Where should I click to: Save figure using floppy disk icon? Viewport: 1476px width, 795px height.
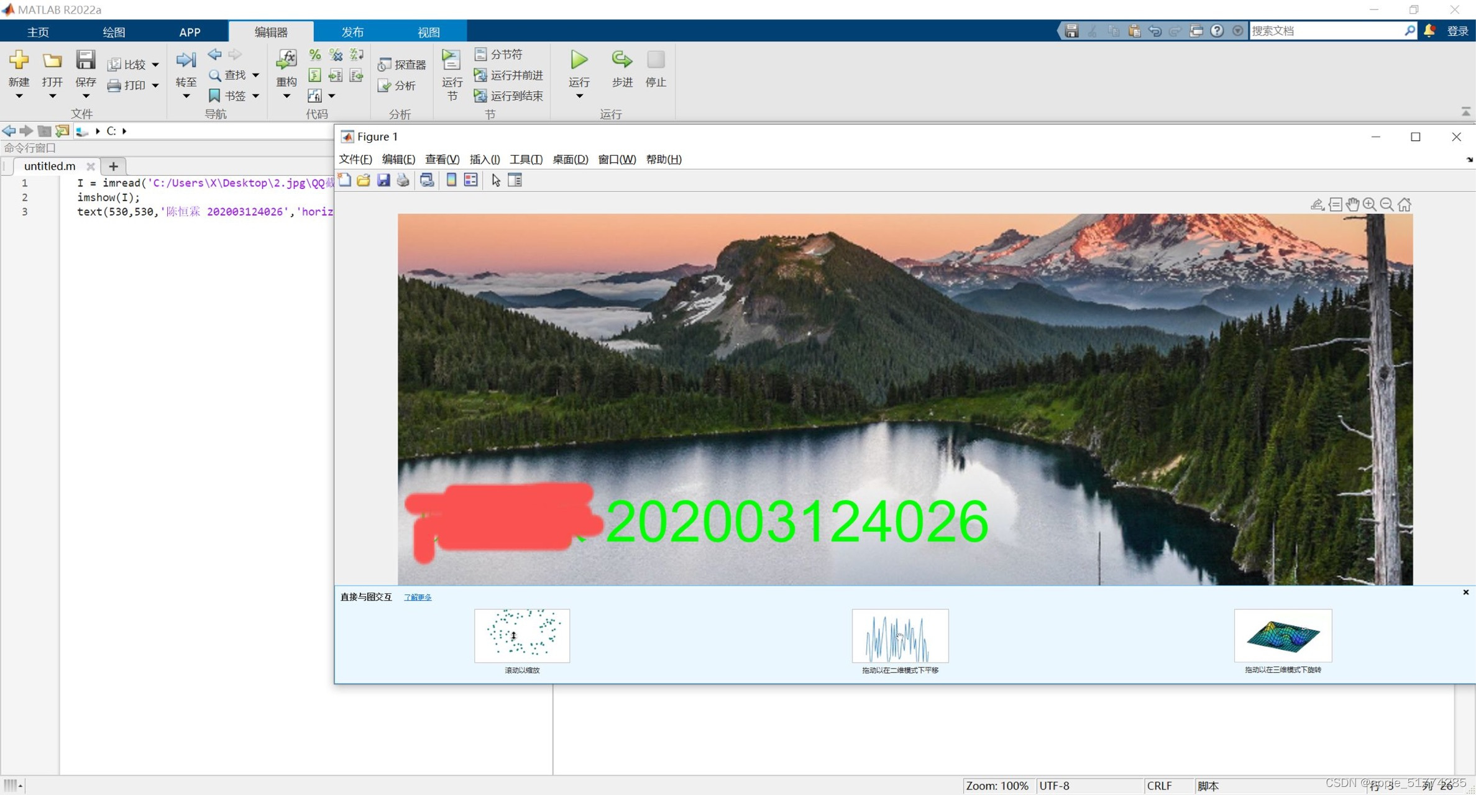point(383,180)
